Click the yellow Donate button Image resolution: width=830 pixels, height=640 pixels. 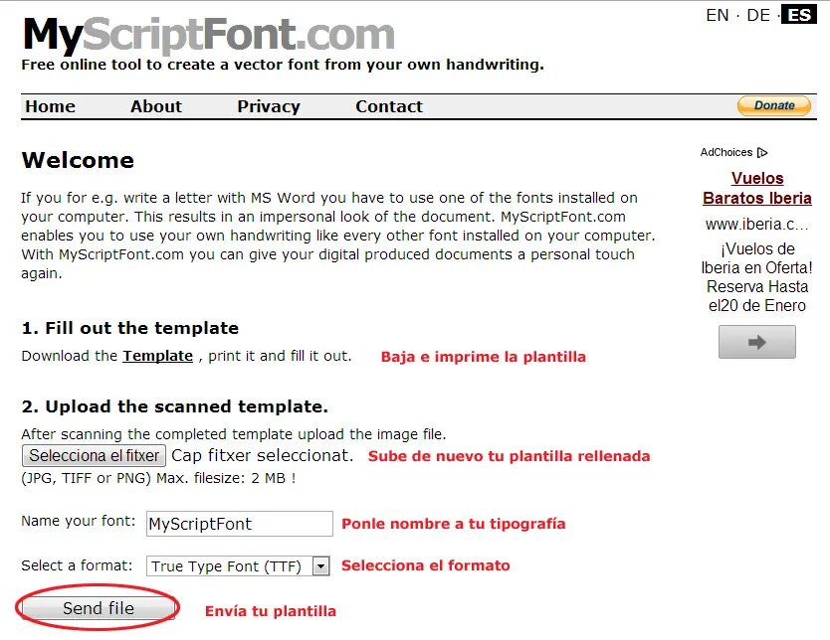click(774, 105)
